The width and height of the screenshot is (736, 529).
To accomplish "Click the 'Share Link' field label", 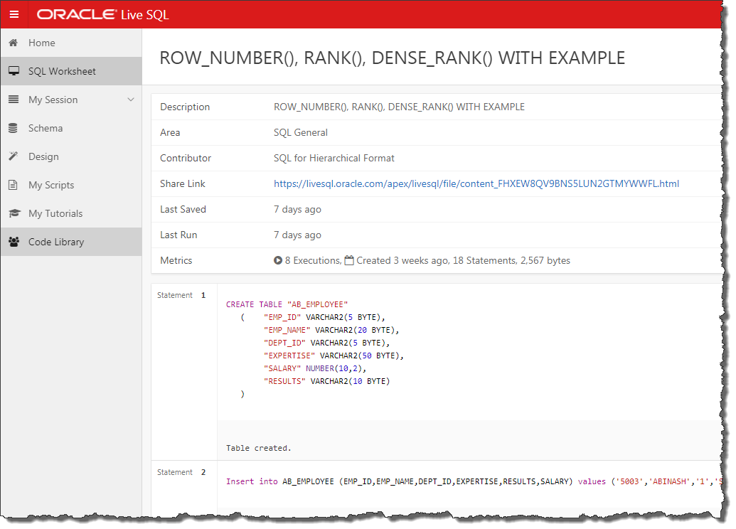I will [183, 183].
